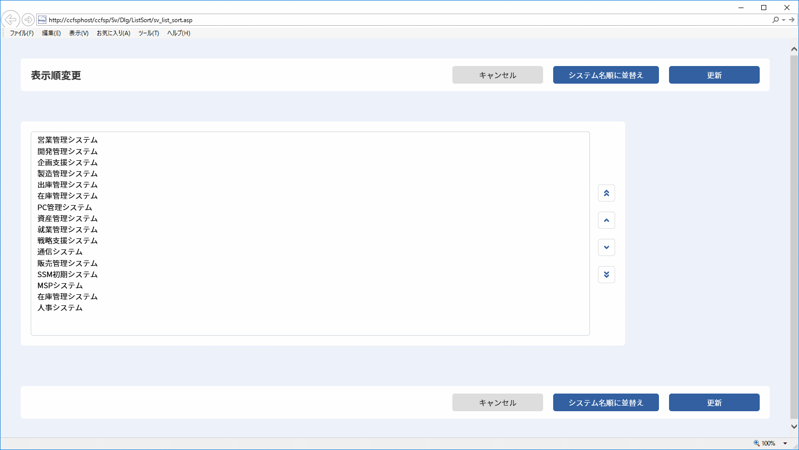Screen dimensions: 799x450
Task: Select 就業管理システム in the list
Action: pyautogui.click(x=68, y=229)
